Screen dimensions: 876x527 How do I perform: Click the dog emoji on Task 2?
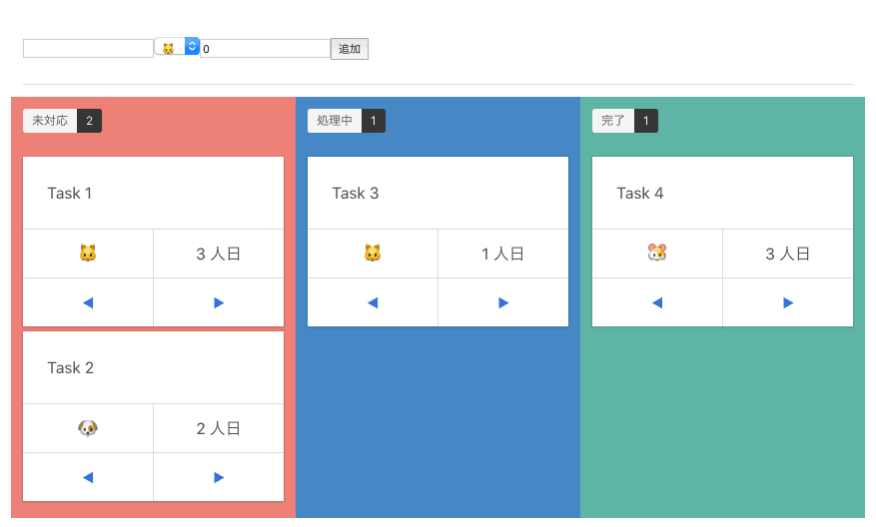coord(88,428)
